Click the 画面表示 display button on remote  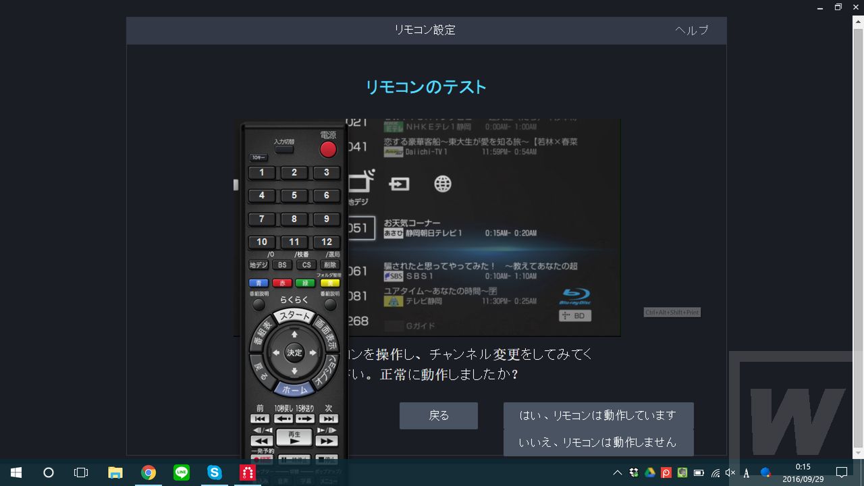327,333
